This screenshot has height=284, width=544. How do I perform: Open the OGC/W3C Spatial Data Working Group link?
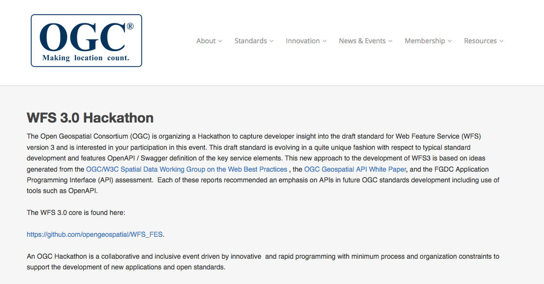pyautogui.click(x=187, y=169)
